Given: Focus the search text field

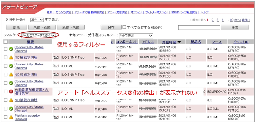Looking at the screenshot, I should 199,28.
